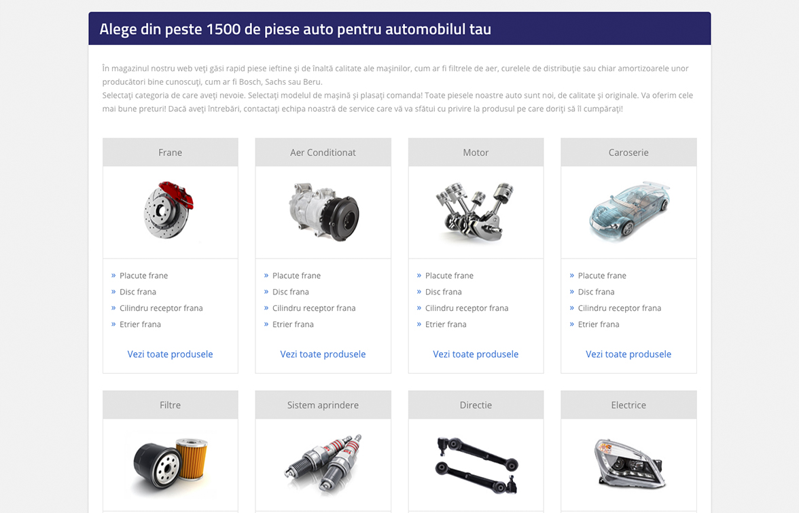Open the Motor category header

coord(476,152)
